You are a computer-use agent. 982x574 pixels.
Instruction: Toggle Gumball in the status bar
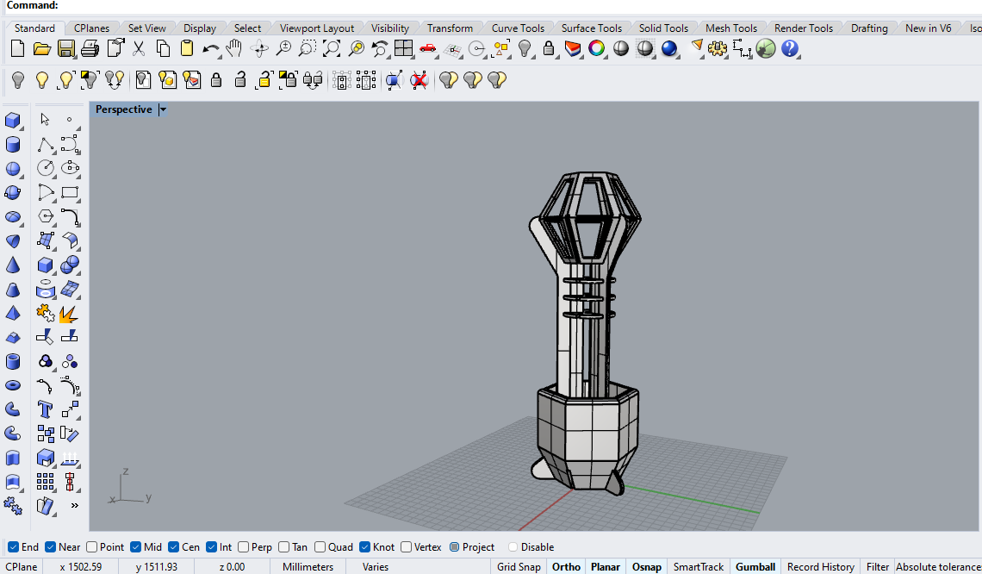click(x=755, y=566)
